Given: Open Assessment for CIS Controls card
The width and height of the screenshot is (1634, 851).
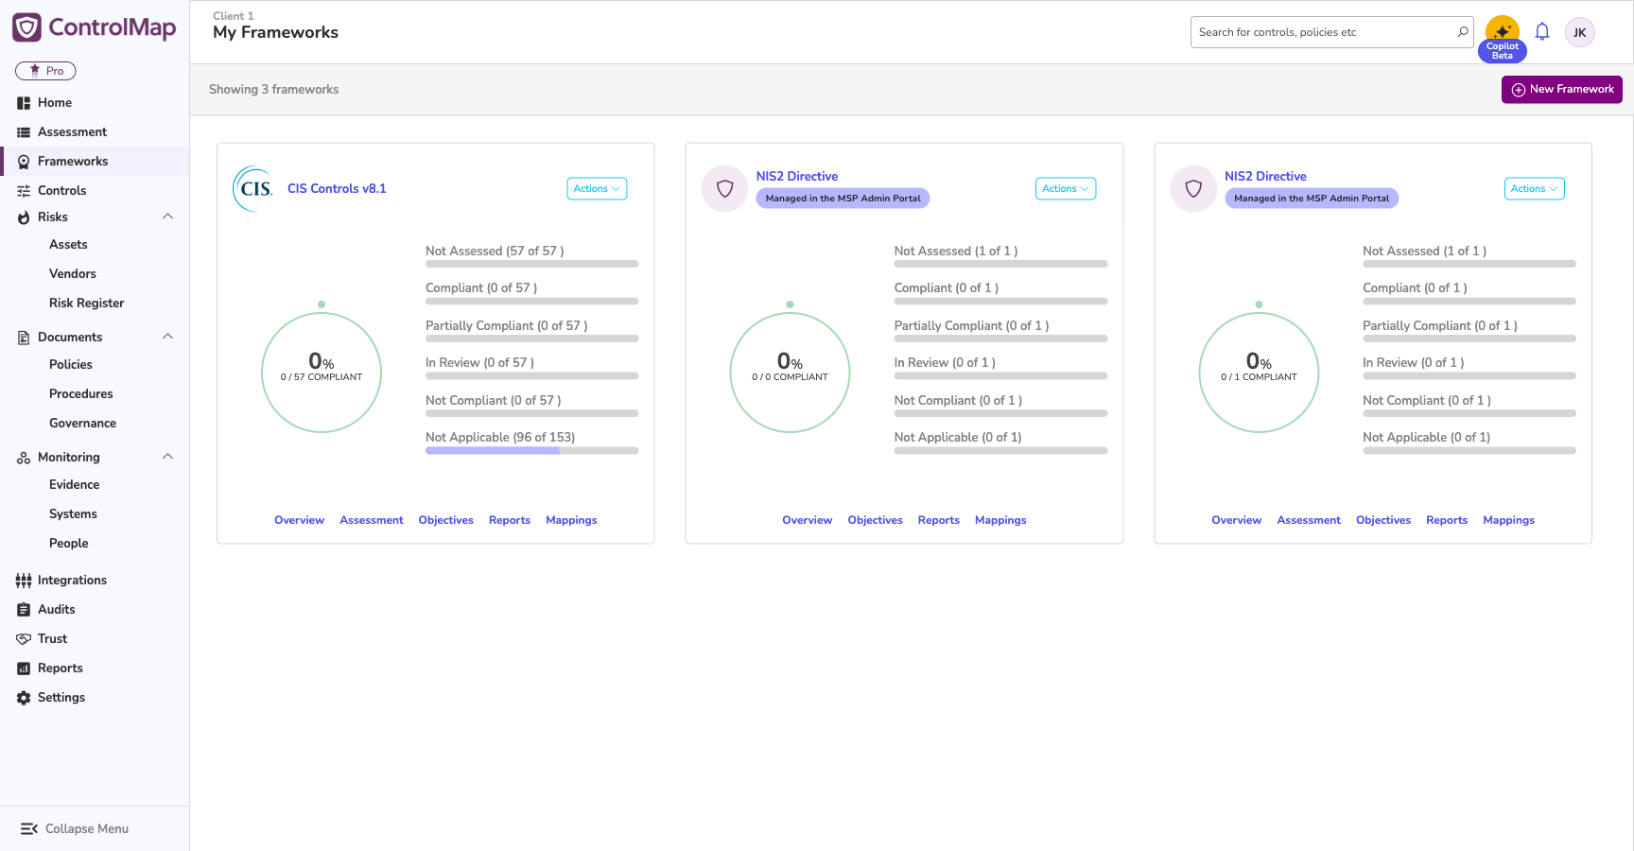Looking at the screenshot, I should [372, 521].
